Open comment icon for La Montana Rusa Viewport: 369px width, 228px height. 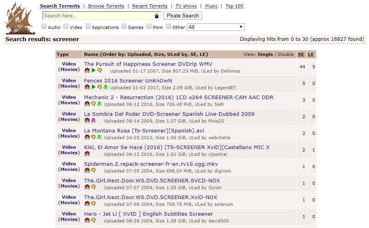coord(94,137)
